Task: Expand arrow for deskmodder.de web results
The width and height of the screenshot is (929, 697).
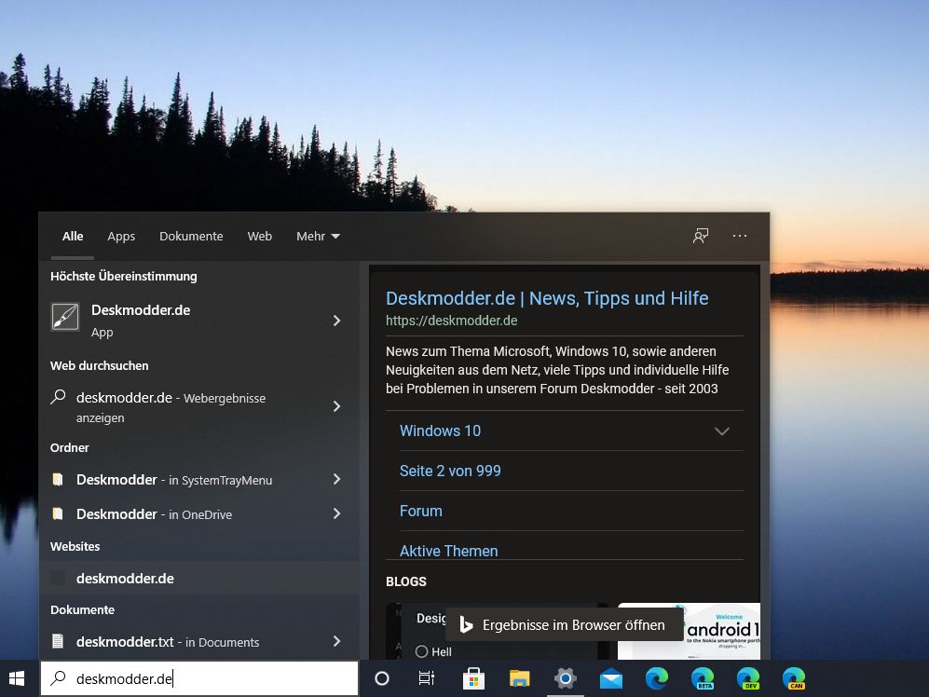Action: [x=337, y=406]
